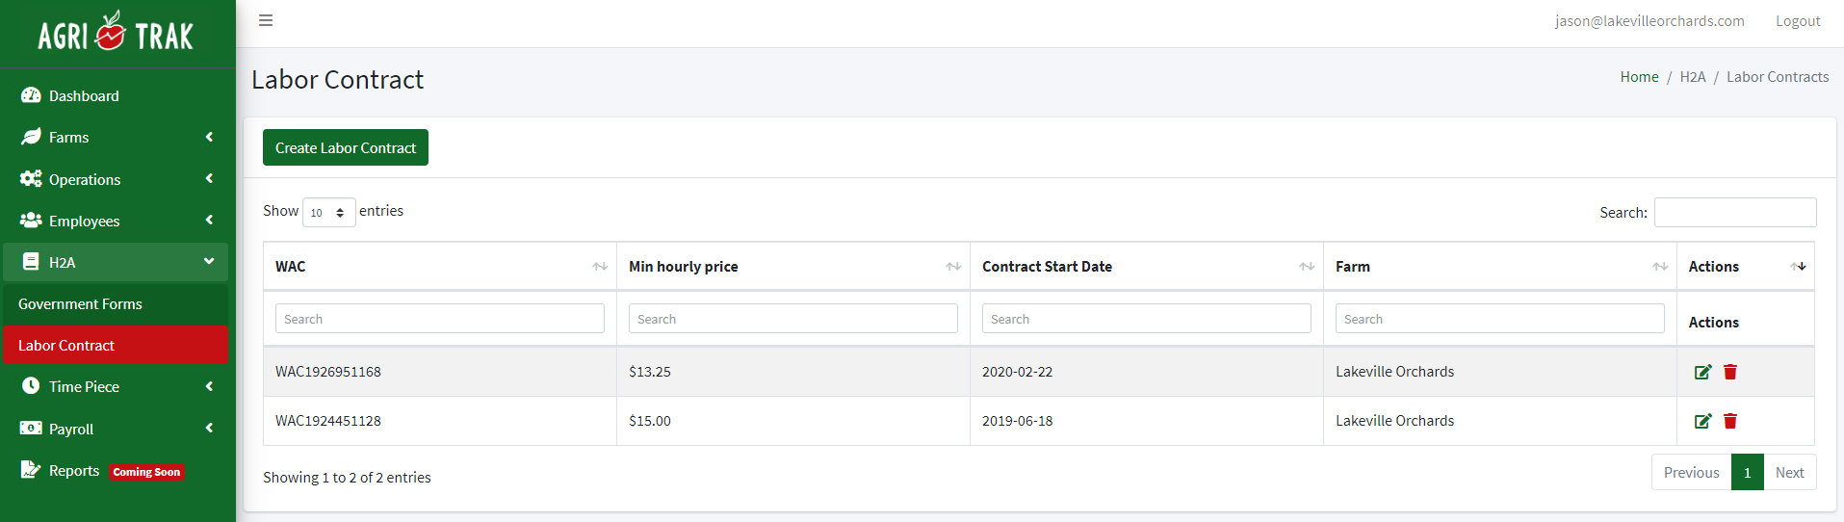This screenshot has height=522, width=1844.
Task: Delete contract WAC1924451128
Action: click(x=1730, y=421)
